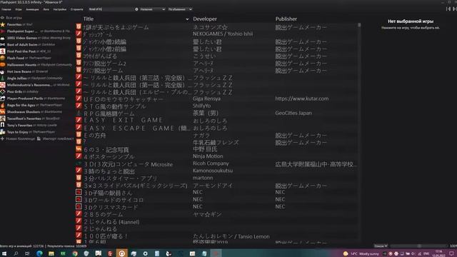
Task: Click the Giga Rensya developer cell
Action: (206, 99)
